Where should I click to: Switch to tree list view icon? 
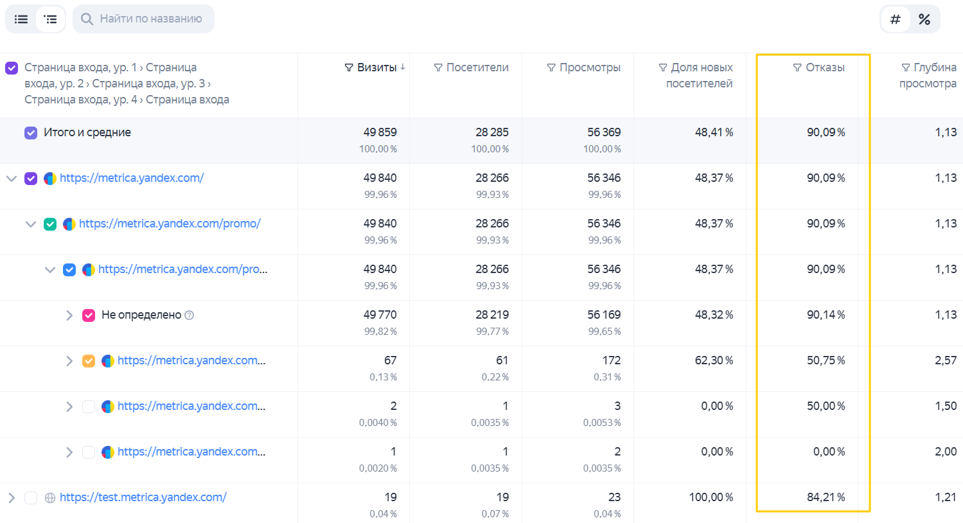(50, 19)
